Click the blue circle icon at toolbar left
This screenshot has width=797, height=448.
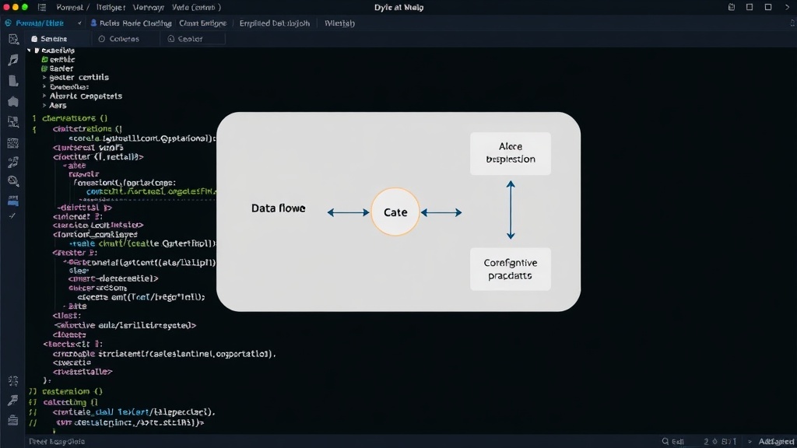(8, 23)
